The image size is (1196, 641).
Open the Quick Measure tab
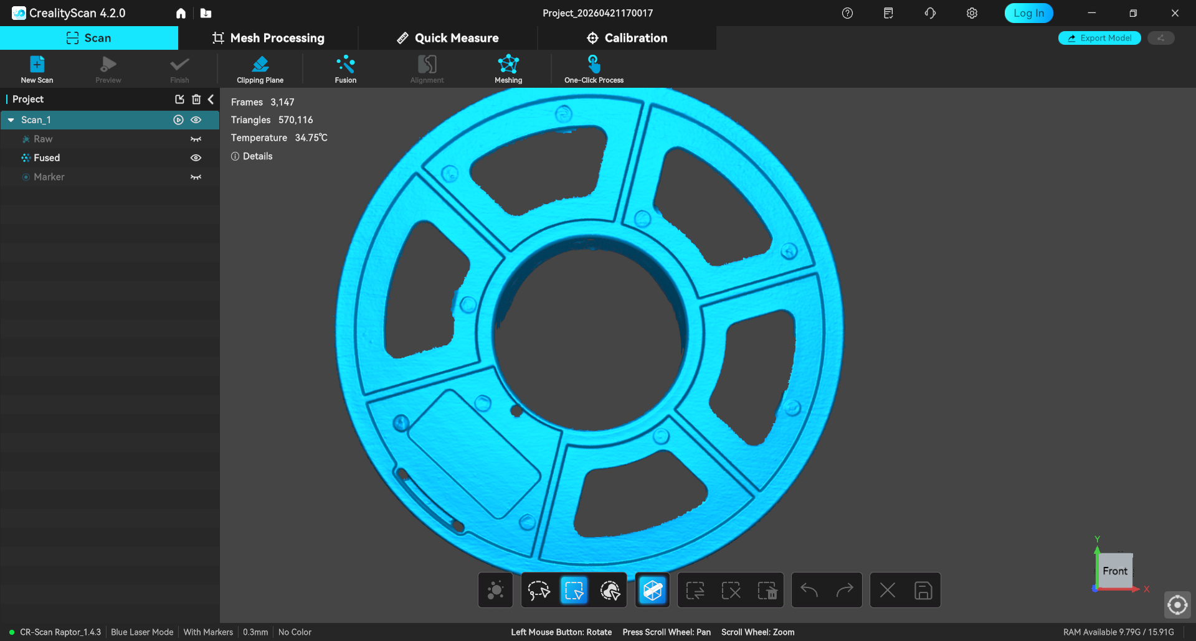(447, 38)
